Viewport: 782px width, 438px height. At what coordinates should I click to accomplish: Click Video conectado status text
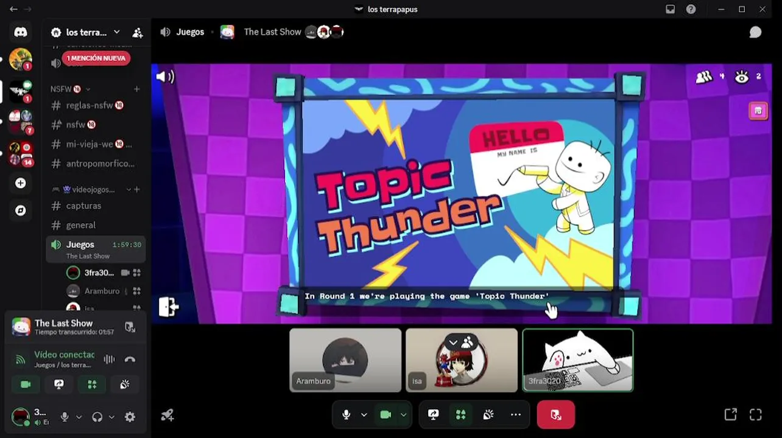(x=65, y=354)
